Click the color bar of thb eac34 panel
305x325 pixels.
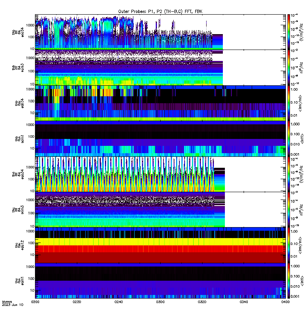click(x=288, y=32)
